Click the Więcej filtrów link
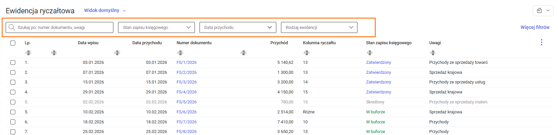This screenshot has height=135, width=558. 535,27
